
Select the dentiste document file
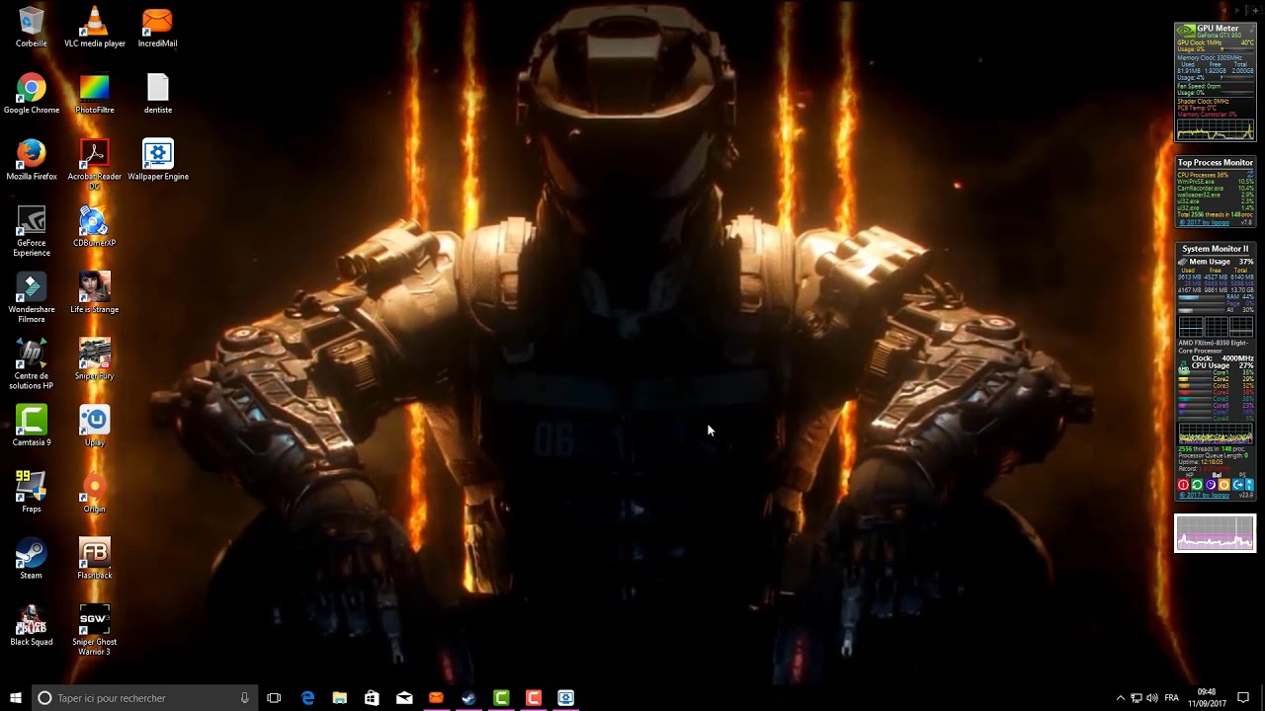click(x=158, y=94)
